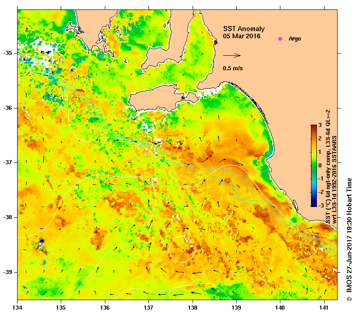Click longitude axis label 136
This screenshot has height=315, width=356.
[x=105, y=308]
